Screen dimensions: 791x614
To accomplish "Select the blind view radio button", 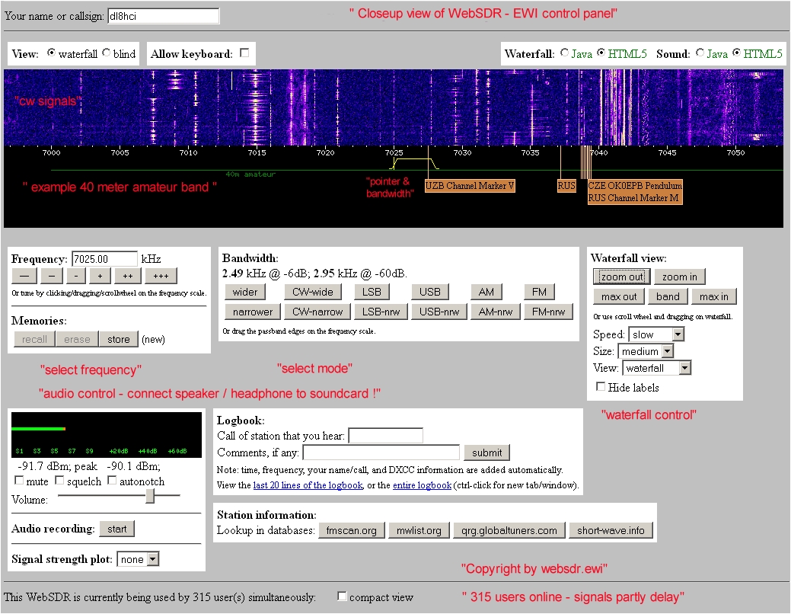I will tap(106, 53).
